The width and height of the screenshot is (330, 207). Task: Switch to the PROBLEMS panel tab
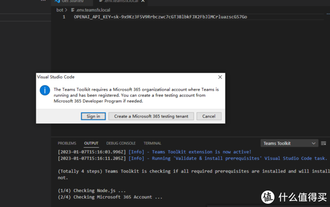point(67,143)
